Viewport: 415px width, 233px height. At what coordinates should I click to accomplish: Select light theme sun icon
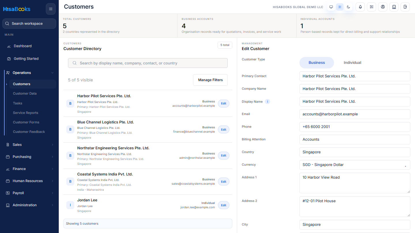click(x=340, y=7)
